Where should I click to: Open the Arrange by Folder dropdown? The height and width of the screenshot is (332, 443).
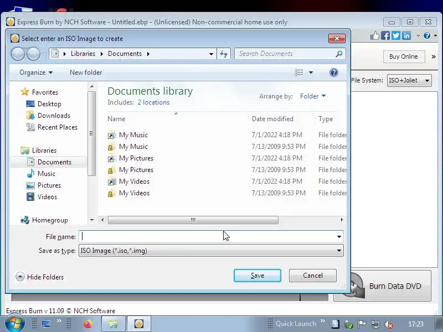(313, 96)
